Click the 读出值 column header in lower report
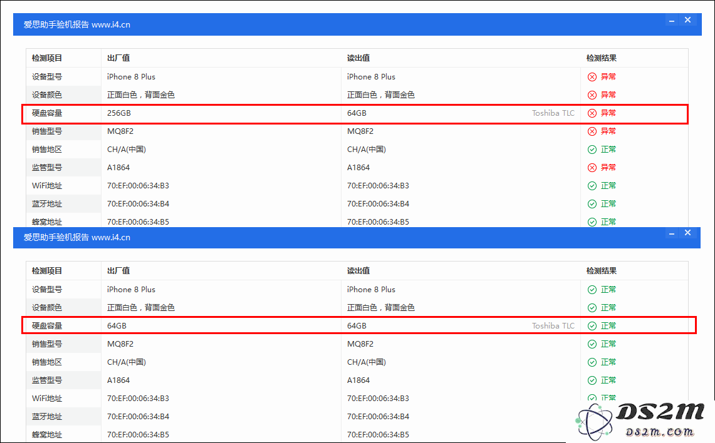Viewport: 715px width, 443px height. pyautogui.click(x=358, y=271)
